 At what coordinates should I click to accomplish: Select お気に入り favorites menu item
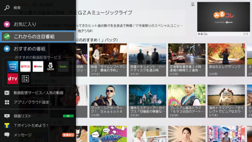[x=25, y=24]
